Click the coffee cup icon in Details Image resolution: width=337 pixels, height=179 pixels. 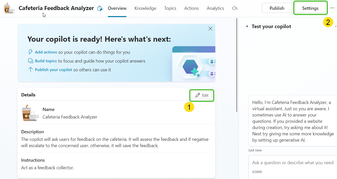point(29,113)
